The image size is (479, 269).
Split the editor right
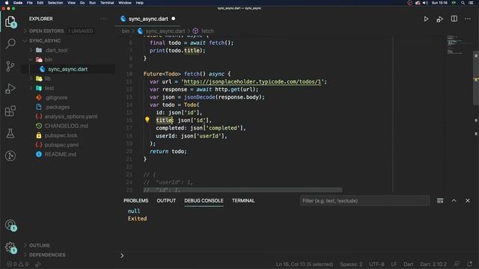click(x=454, y=19)
